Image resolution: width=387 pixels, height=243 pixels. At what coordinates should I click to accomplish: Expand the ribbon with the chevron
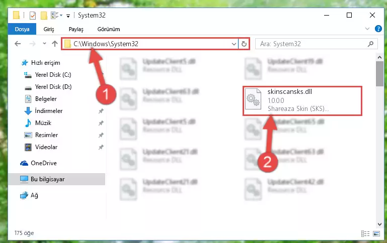367,29
